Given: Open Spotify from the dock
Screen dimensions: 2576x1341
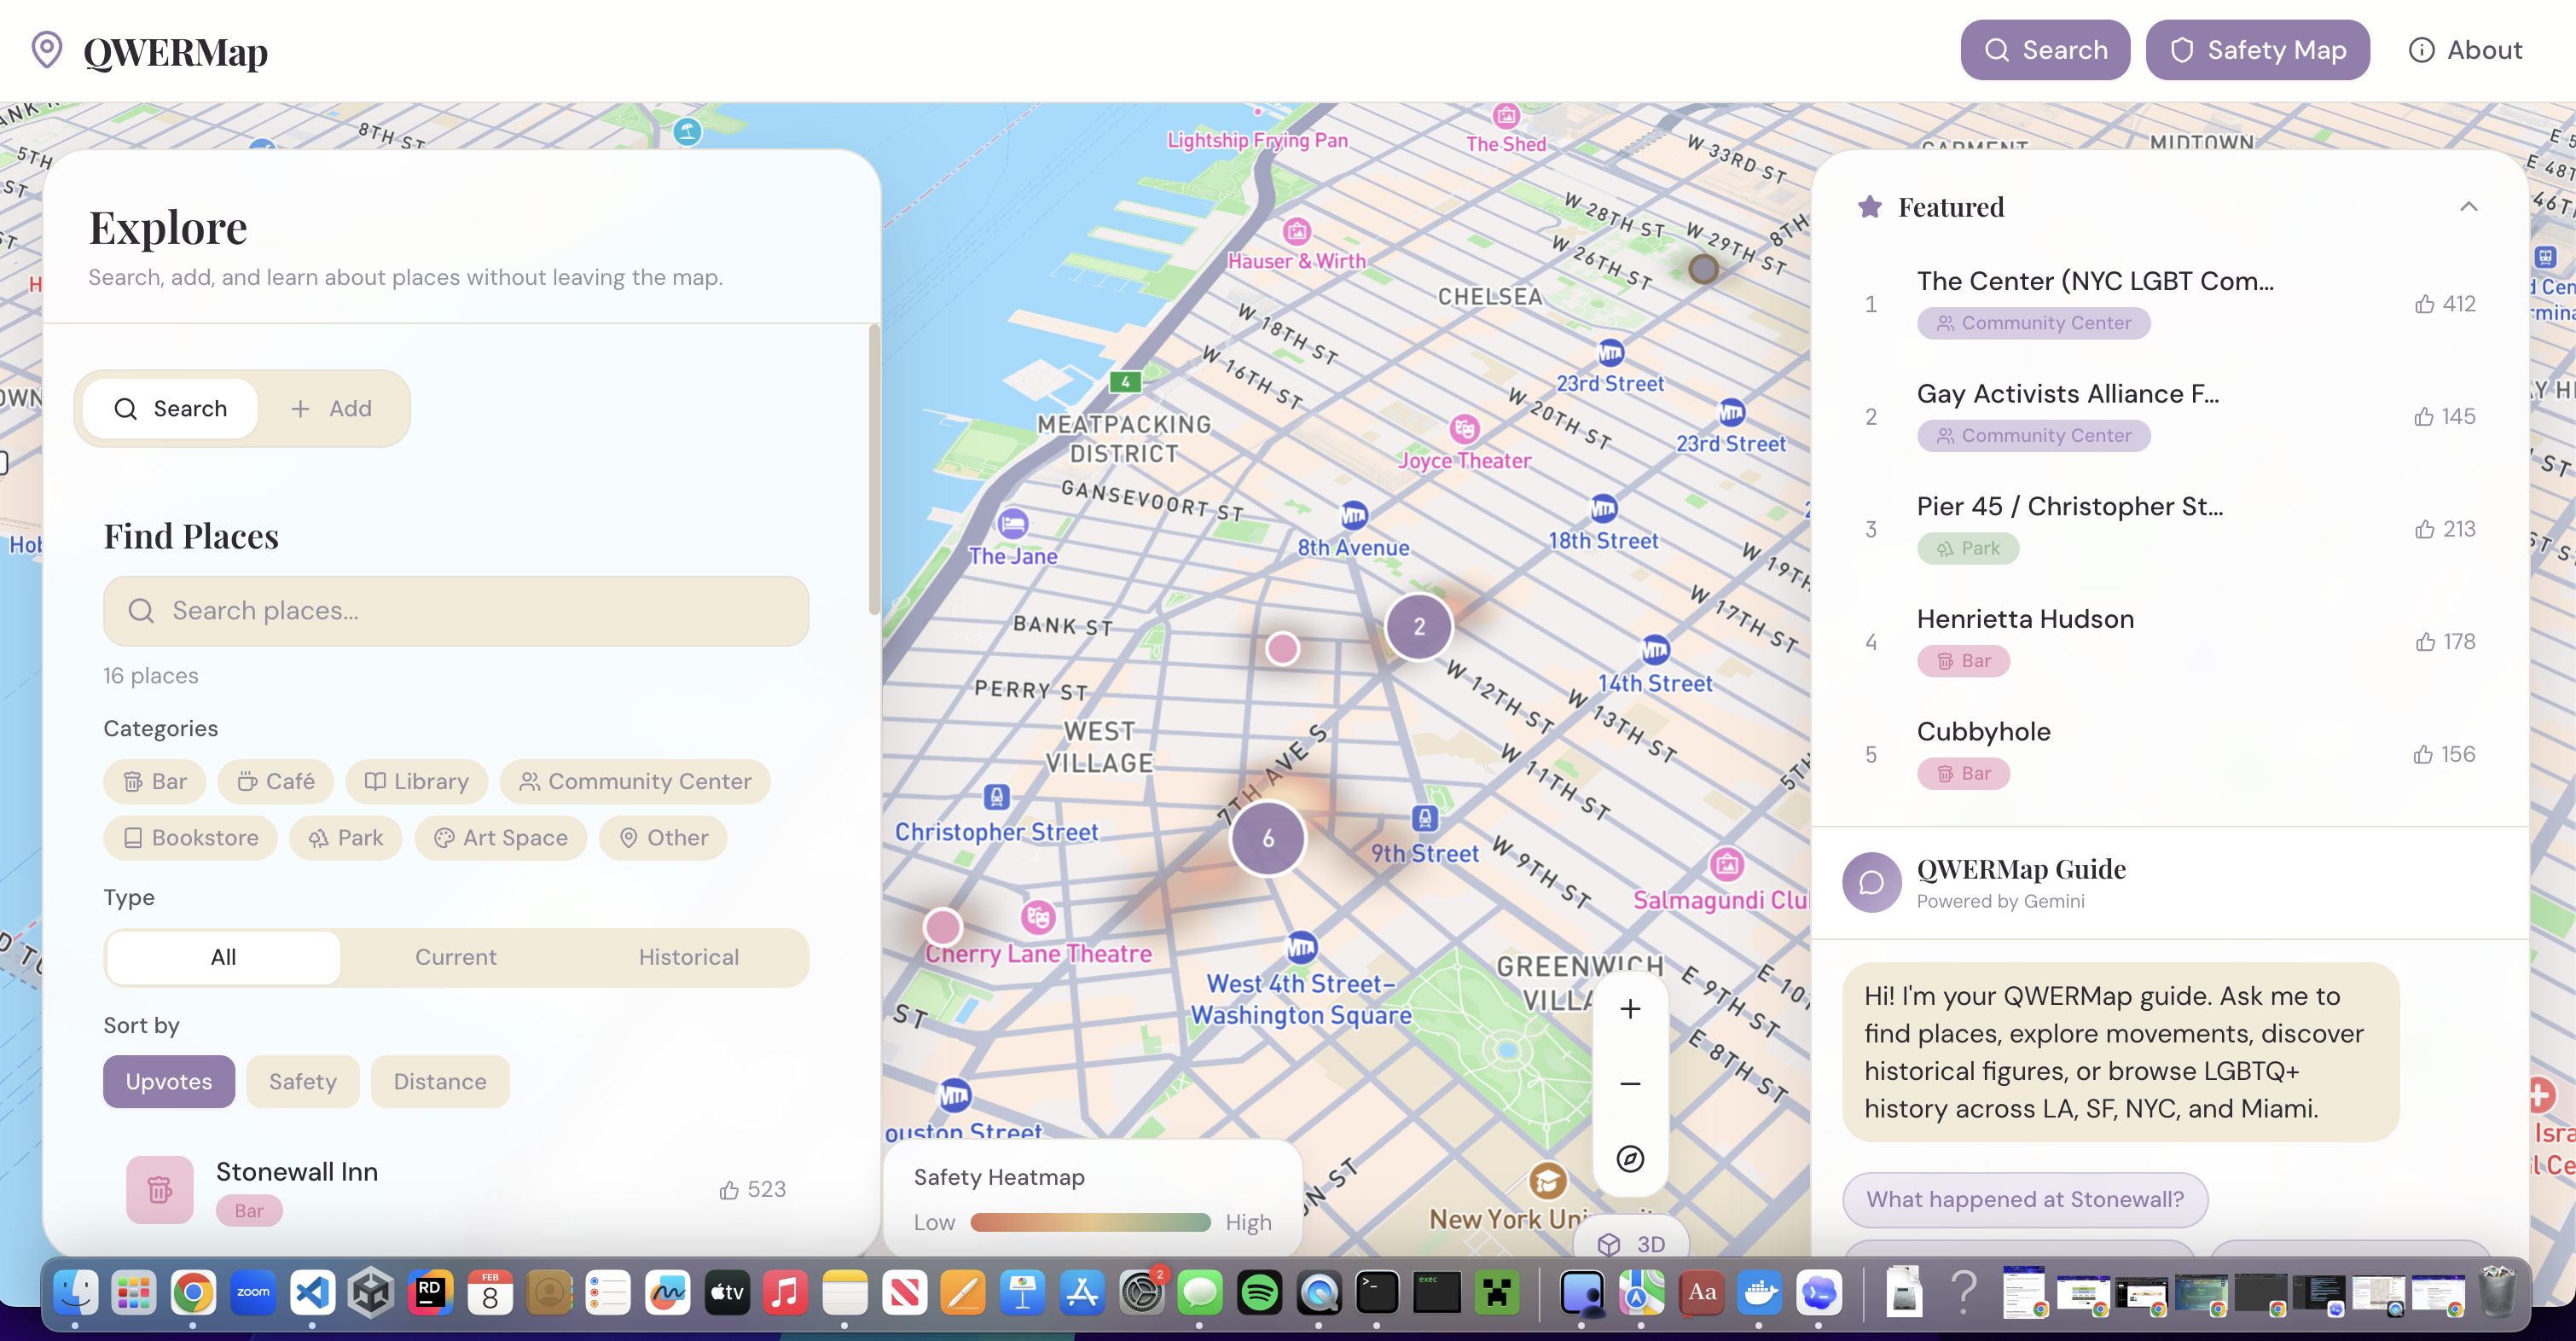Looking at the screenshot, I should (x=1259, y=1293).
